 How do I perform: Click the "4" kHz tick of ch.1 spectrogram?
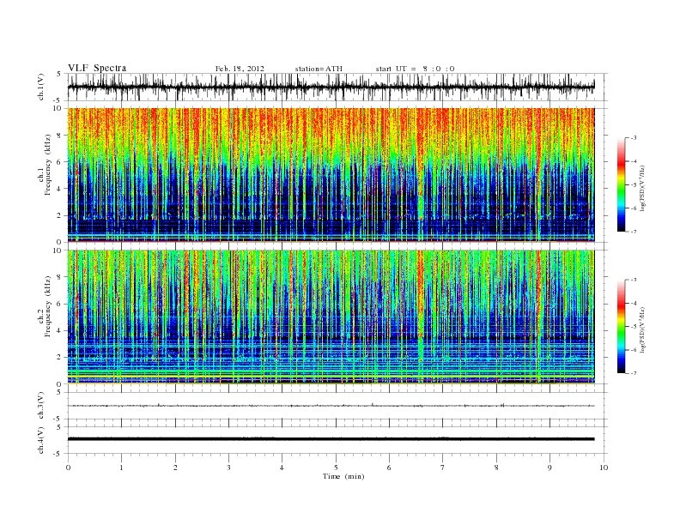[x=59, y=189]
